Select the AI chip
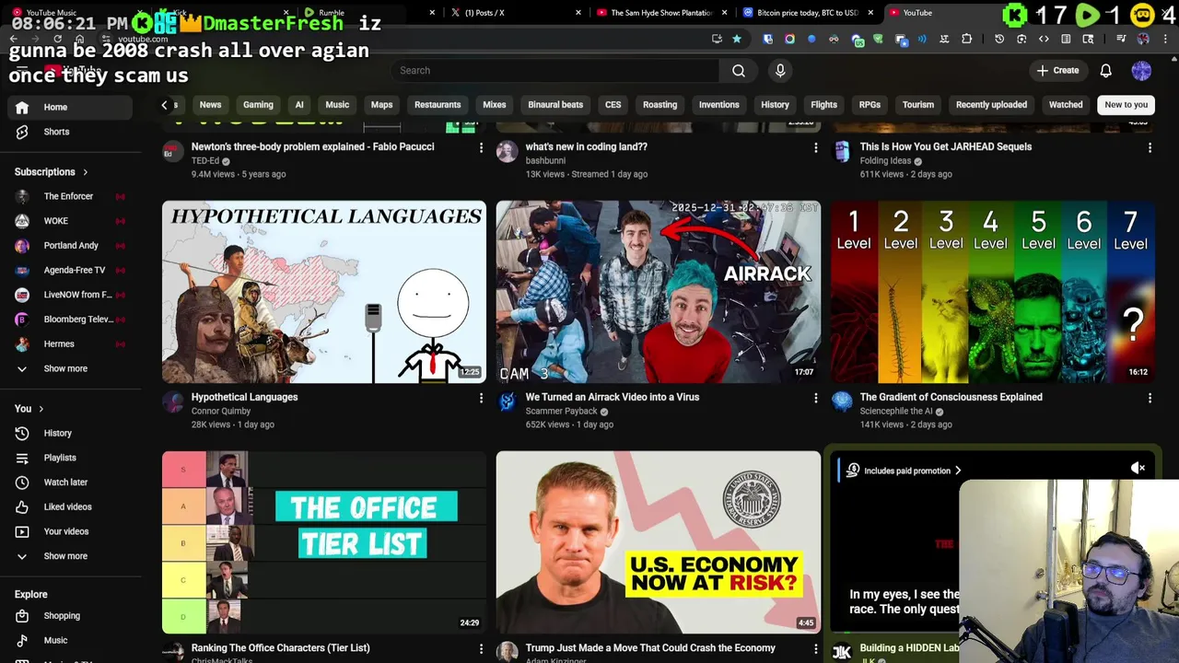Viewport: 1179px width, 663px height. coord(299,105)
